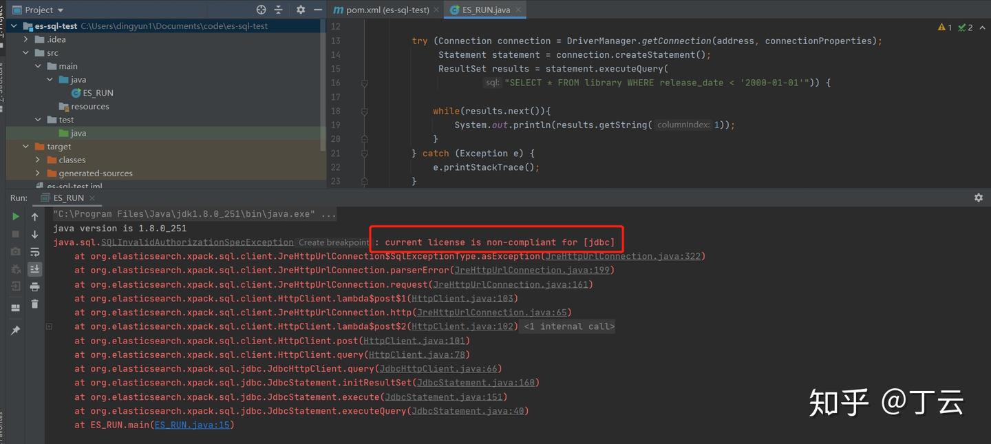Viewport: 991px width, 444px height.
Task: Expand the .idea folder
Action: (26, 39)
